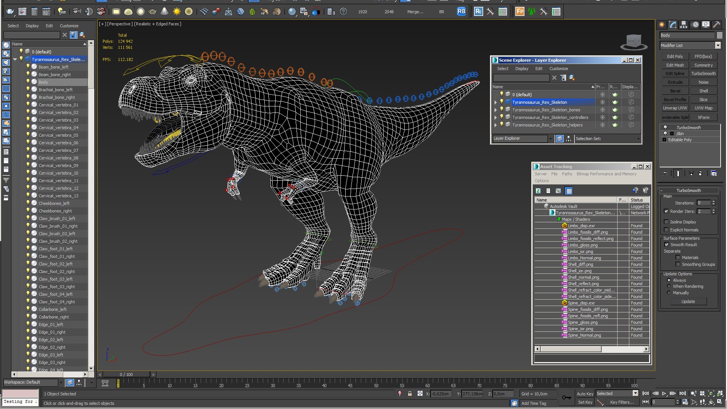
Task: Click the cone primitive toolbar icon
Action: [164, 12]
